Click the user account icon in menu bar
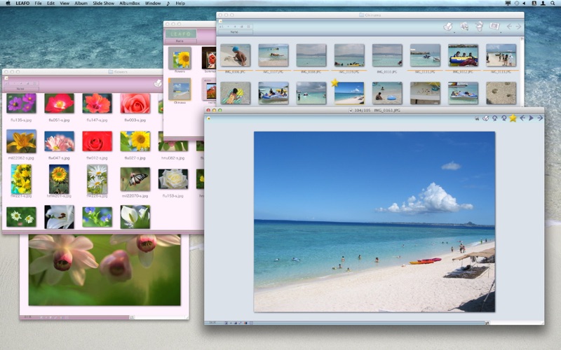Image resolution: width=561 pixels, height=350 pixels. (543, 3)
